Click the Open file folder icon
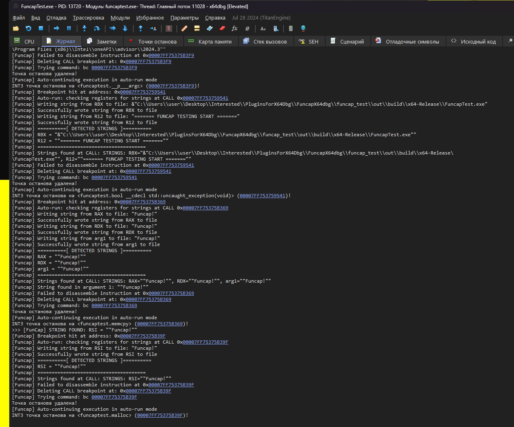 click(x=16, y=28)
